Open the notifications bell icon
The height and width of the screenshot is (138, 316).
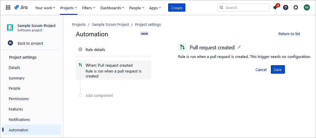(x=275, y=8)
